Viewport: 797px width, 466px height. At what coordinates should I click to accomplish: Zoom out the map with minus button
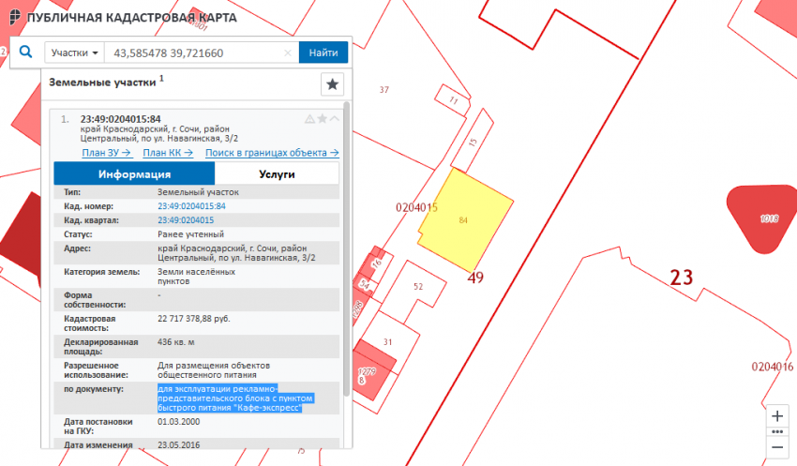[x=775, y=447]
